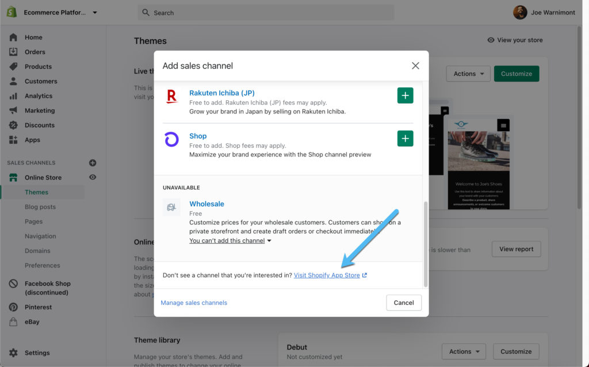Open the Wholesale channel link
The image size is (589, 367).
206,204
